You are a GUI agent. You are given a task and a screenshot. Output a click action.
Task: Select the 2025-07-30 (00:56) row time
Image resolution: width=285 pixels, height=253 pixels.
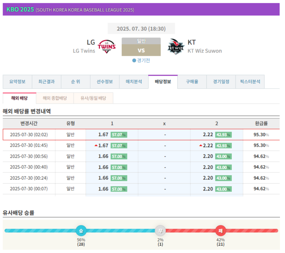click(29, 156)
